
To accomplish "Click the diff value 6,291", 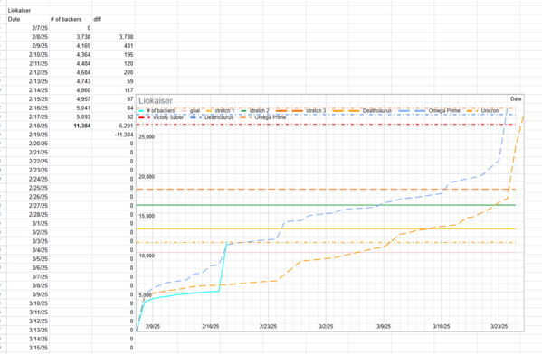I will pos(126,126).
